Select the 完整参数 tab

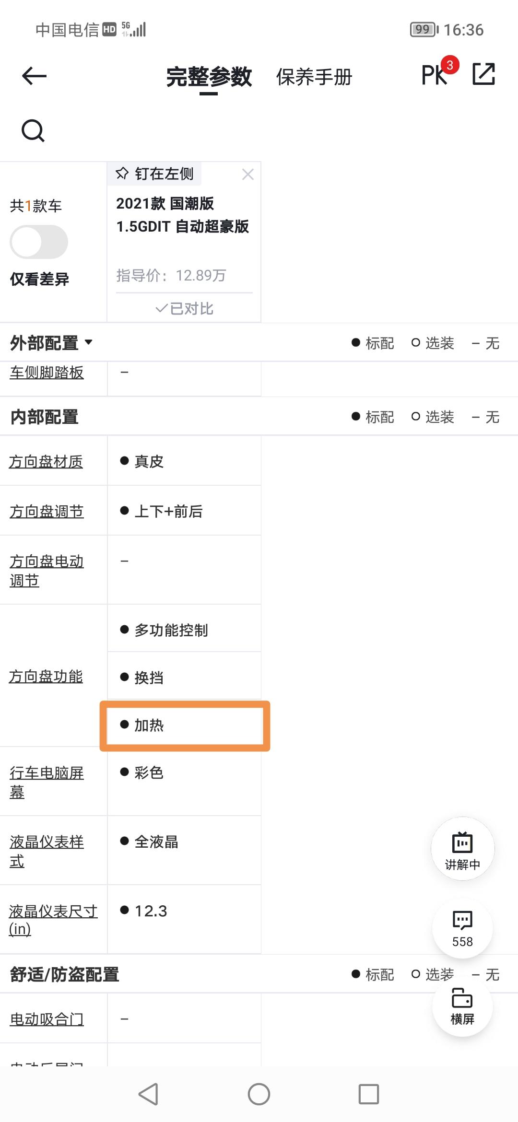click(209, 77)
